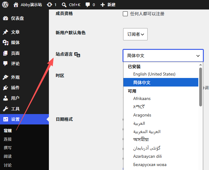Image resolution: width=209 pixels, height=170 pixels.
Task: Click the 页面 pages icon
Action: (x=5, y=53)
